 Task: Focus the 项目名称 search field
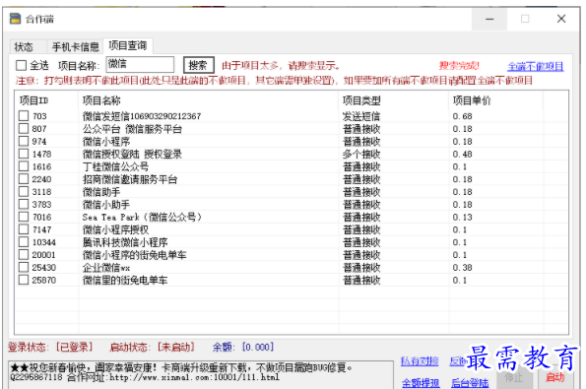tap(140, 64)
